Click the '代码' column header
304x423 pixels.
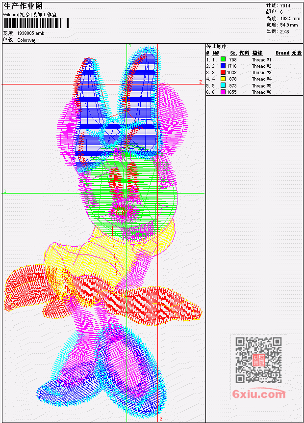click(244, 53)
